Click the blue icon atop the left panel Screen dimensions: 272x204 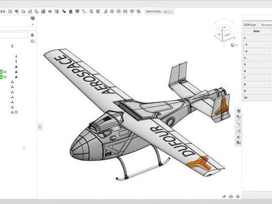click(33, 18)
